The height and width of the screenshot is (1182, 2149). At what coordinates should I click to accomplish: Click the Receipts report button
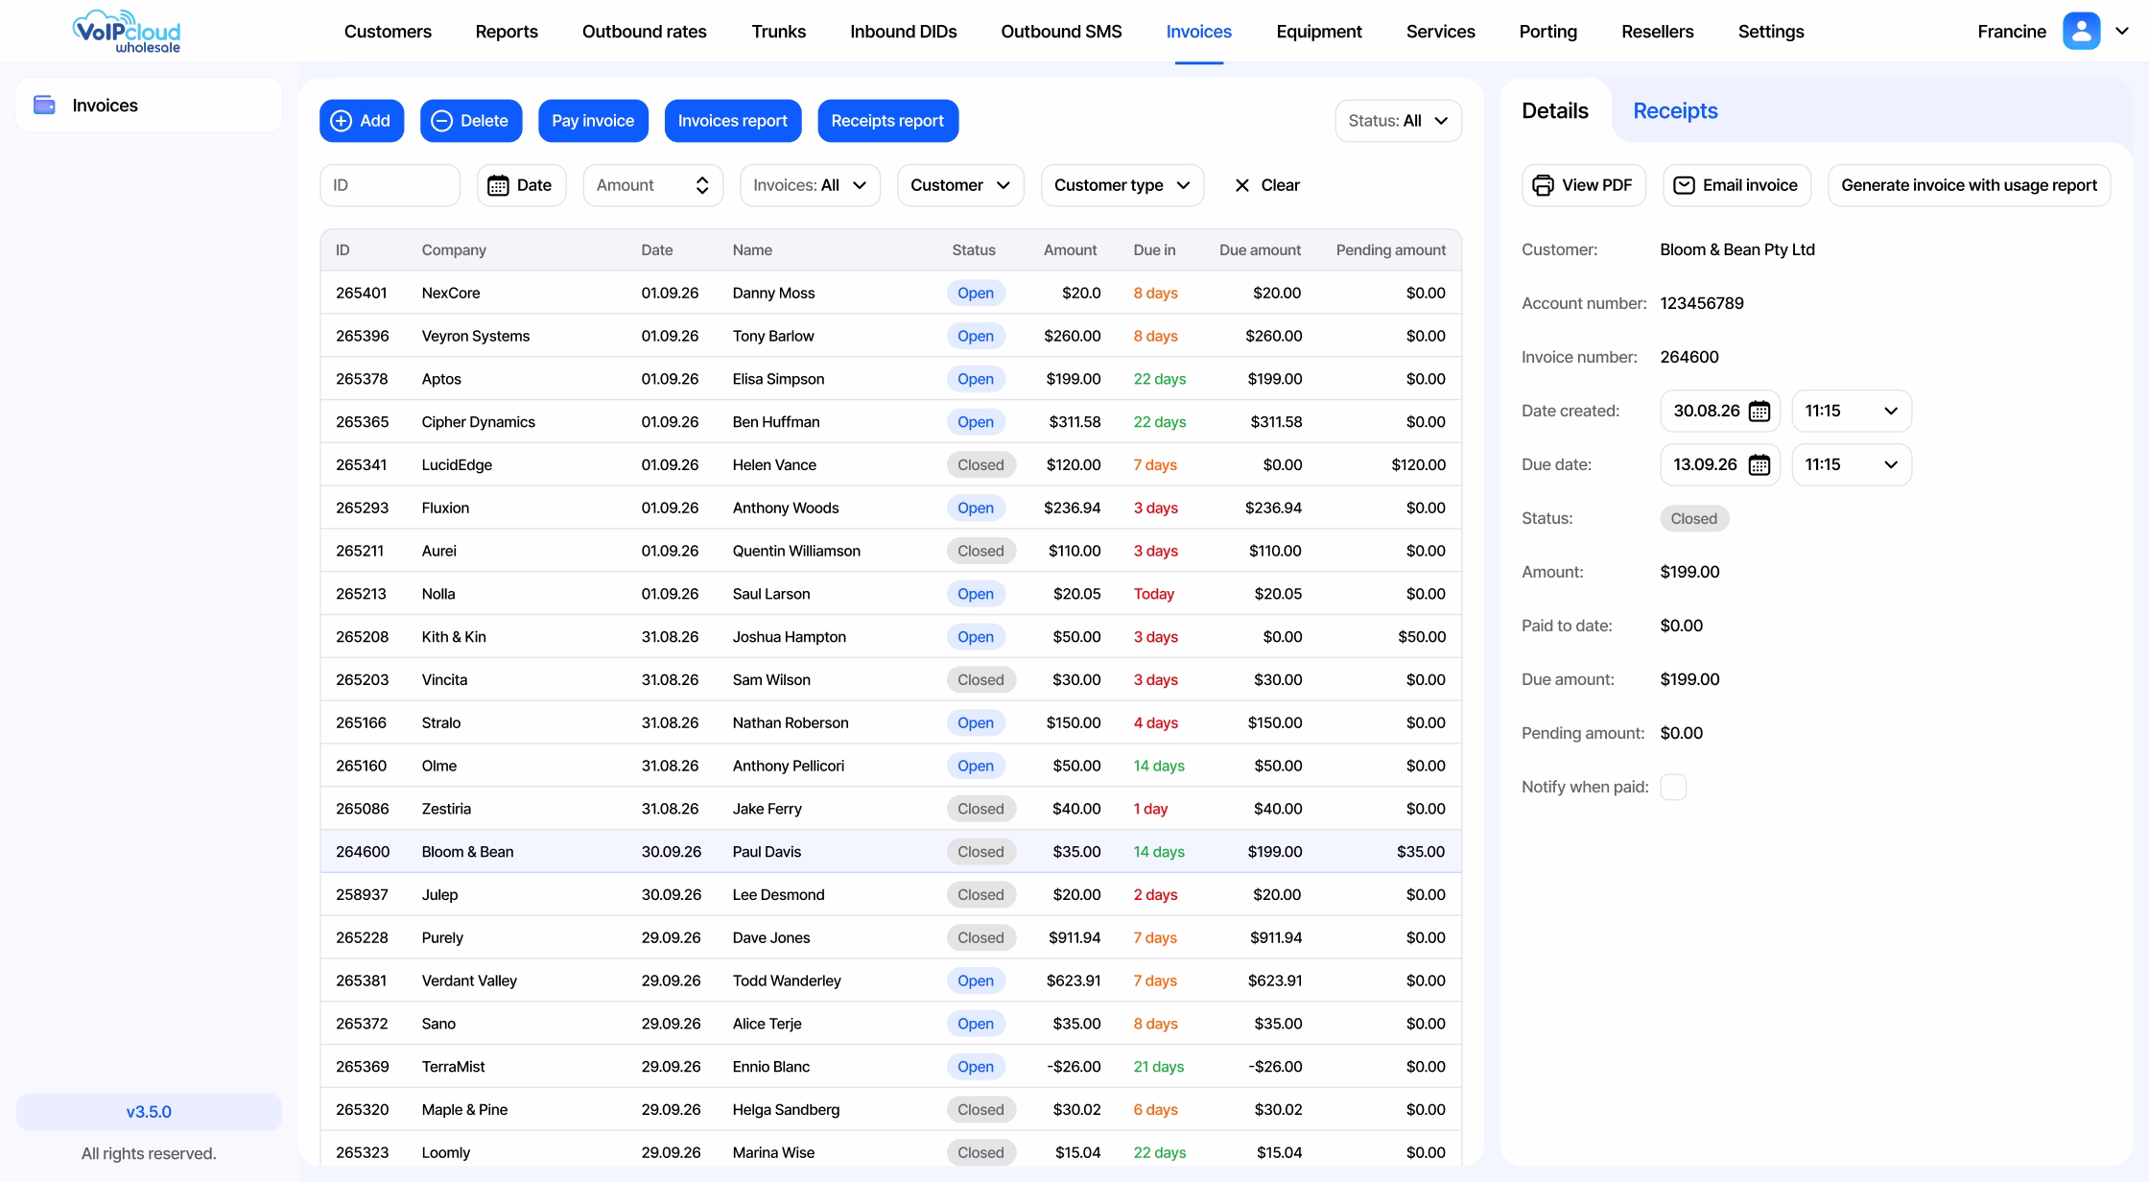(887, 121)
